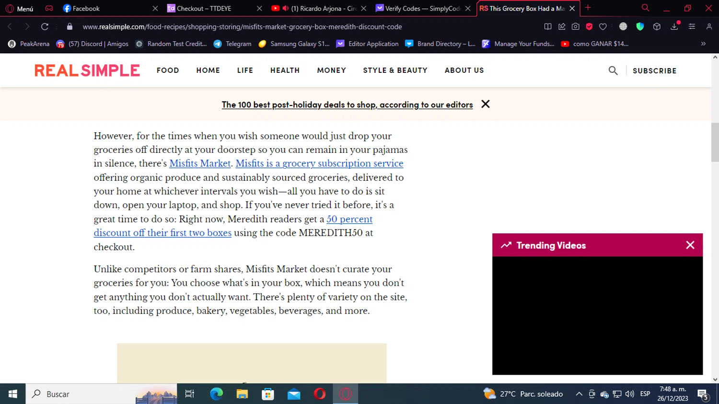Open the MONEY menu
The image size is (719, 404).
[331, 70]
